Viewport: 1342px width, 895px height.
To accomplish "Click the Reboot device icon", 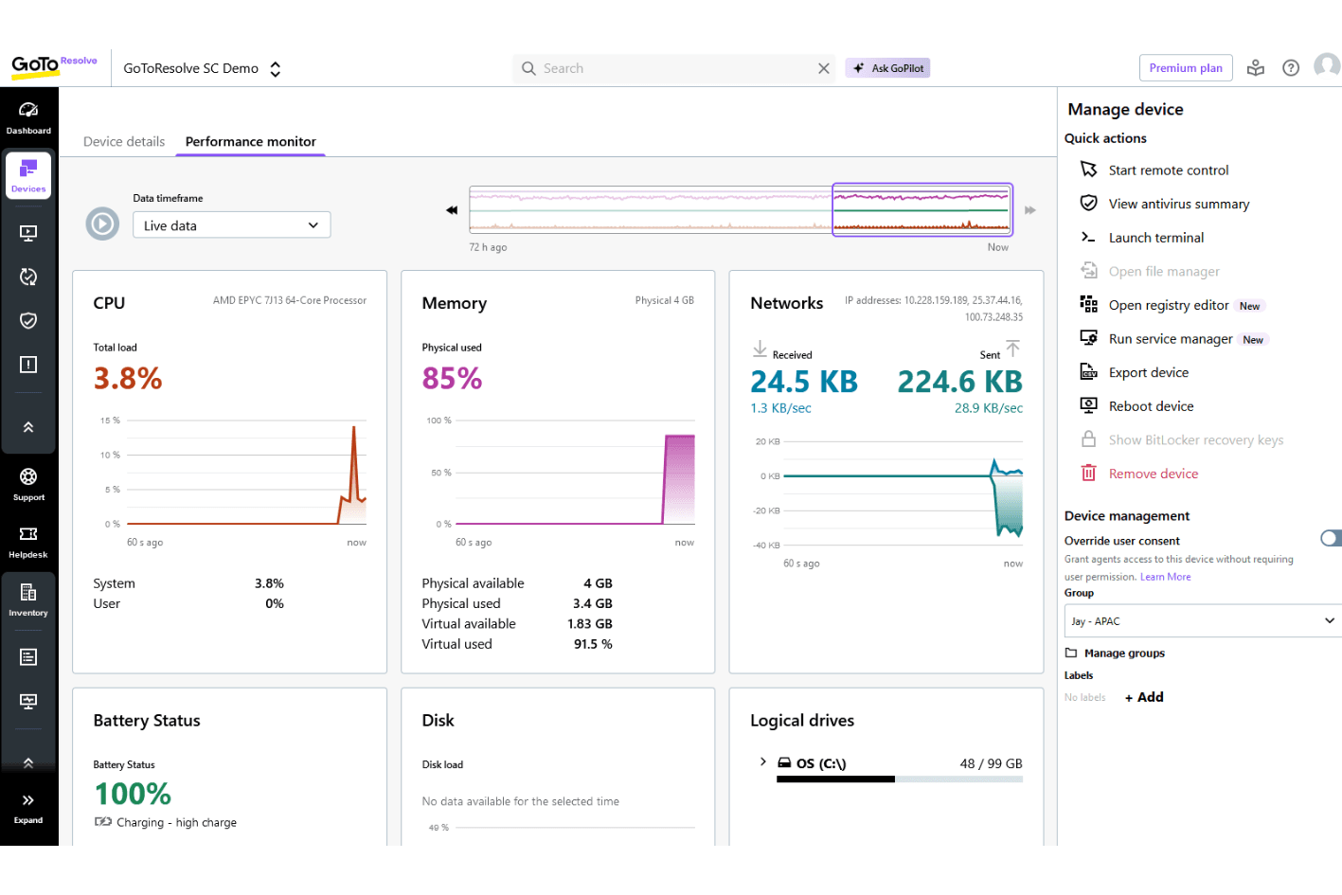I will pyautogui.click(x=1089, y=405).
